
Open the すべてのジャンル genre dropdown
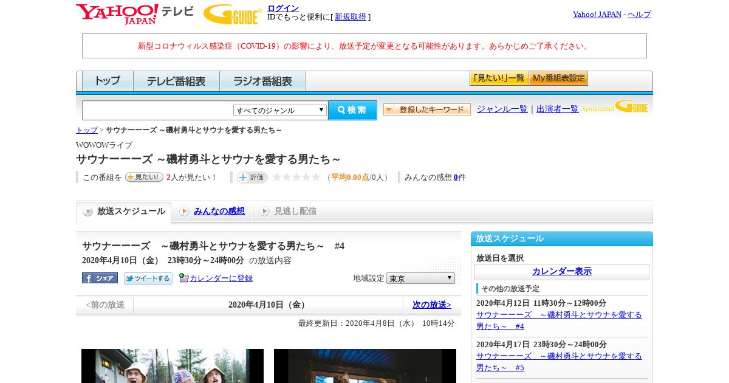280,110
